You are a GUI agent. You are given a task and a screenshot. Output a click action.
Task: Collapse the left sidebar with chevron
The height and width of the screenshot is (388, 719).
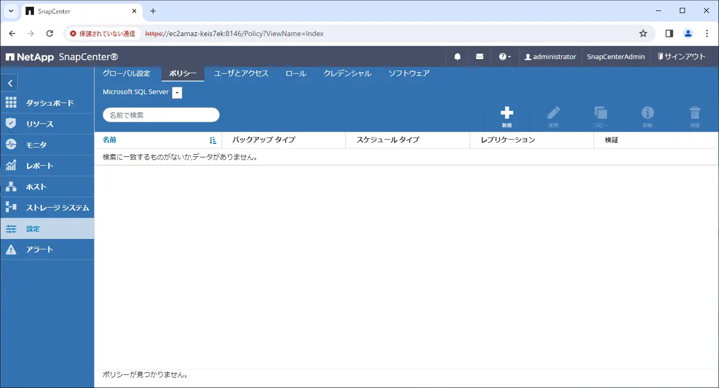(x=9, y=83)
